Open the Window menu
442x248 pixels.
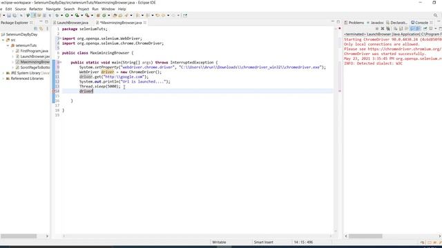[x=108, y=9]
